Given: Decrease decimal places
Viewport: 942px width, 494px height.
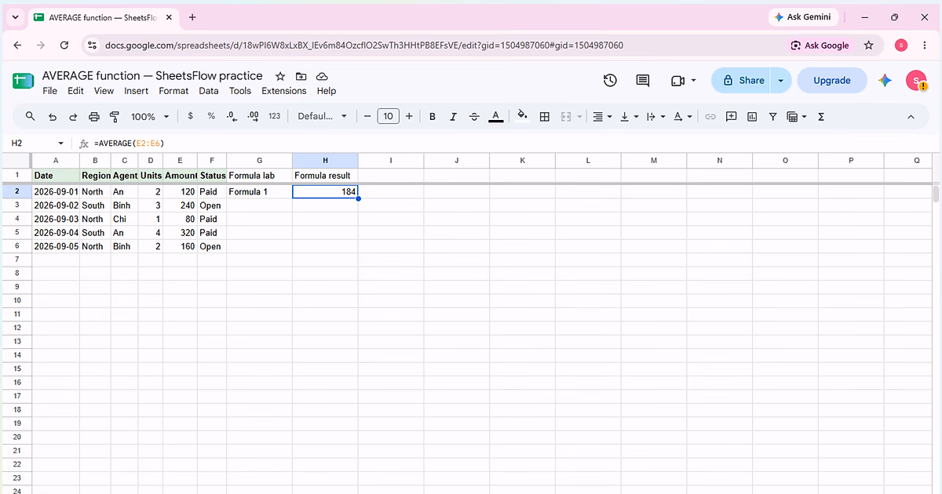Looking at the screenshot, I should 232,116.
